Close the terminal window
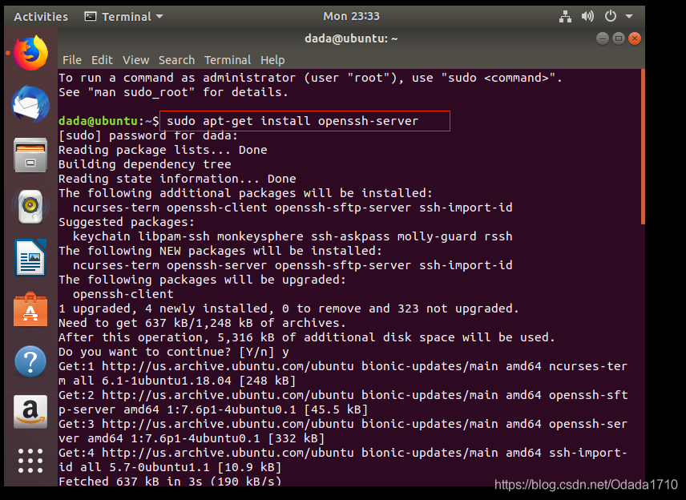Screen dimensions: 686x500 tap(635, 38)
